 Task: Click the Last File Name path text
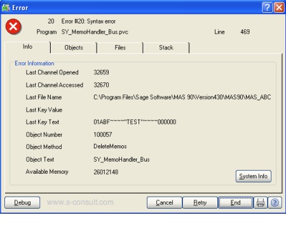coord(182,97)
